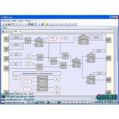The height and width of the screenshot is (119, 119).
Task: Open the Помощь menu
Action: [x=28, y=21]
